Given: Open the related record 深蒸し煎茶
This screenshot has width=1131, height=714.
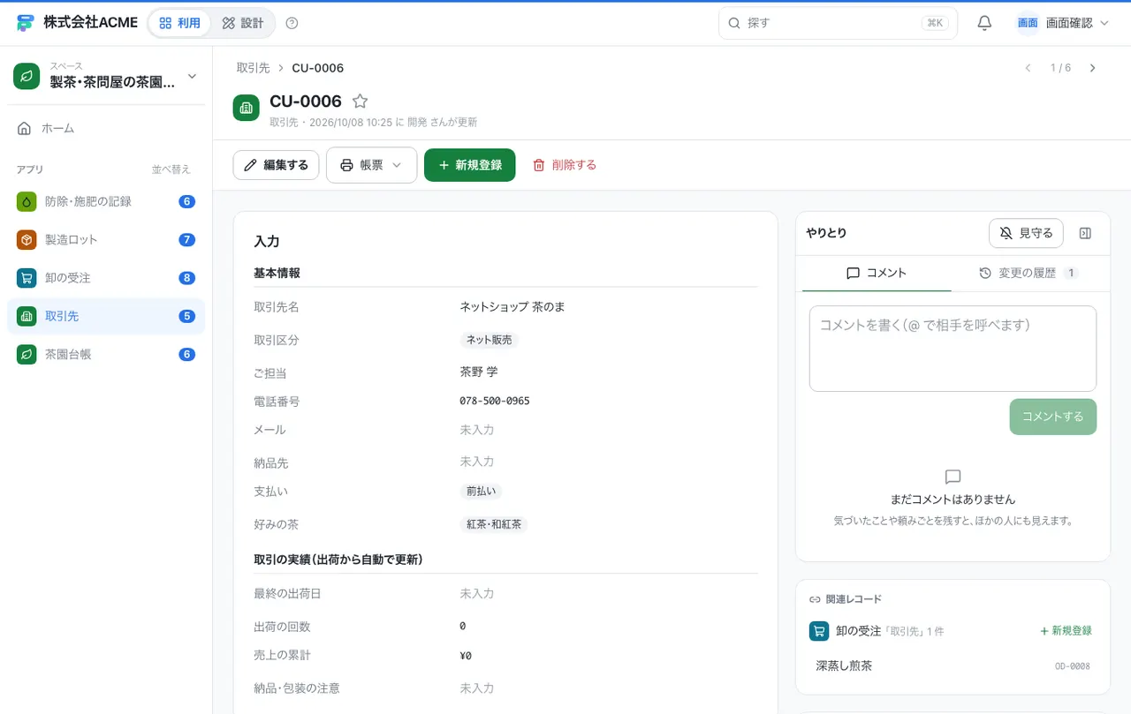Looking at the screenshot, I should (x=953, y=665).
